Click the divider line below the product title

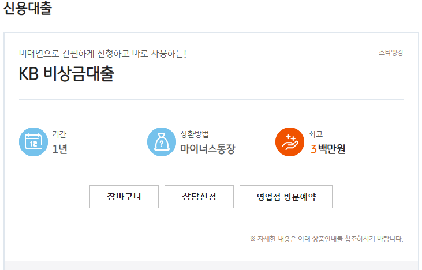211,99
